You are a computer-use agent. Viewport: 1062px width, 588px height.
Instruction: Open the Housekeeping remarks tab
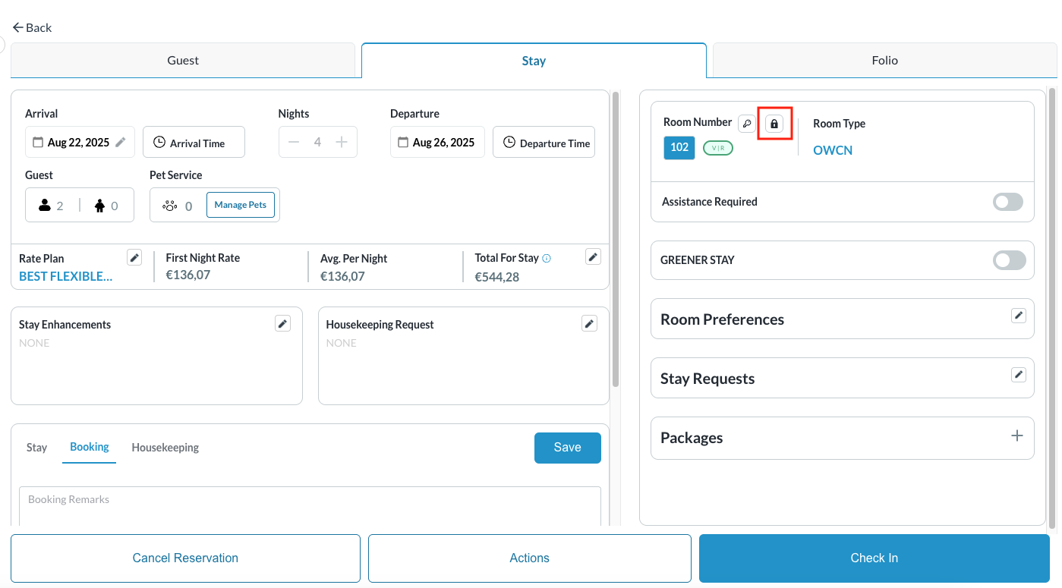[x=165, y=448]
